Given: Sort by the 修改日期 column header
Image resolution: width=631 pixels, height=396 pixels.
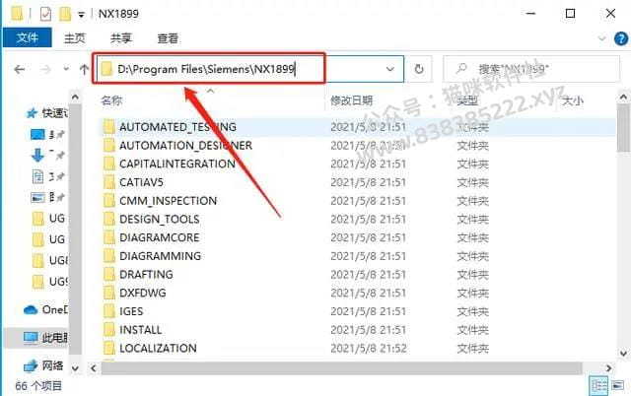Looking at the screenshot, I should pyautogui.click(x=351, y=100).
